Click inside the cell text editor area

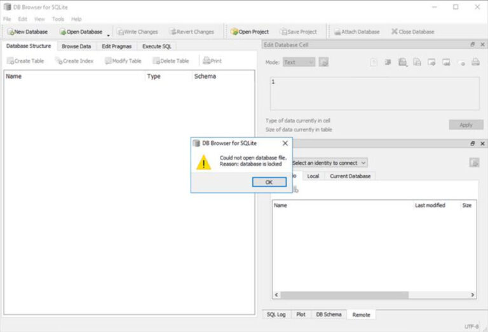tap(375, 93)
